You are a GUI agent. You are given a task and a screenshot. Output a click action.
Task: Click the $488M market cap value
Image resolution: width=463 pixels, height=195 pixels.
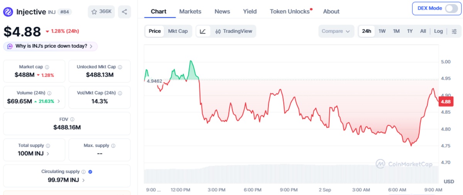tap(25, 75)
